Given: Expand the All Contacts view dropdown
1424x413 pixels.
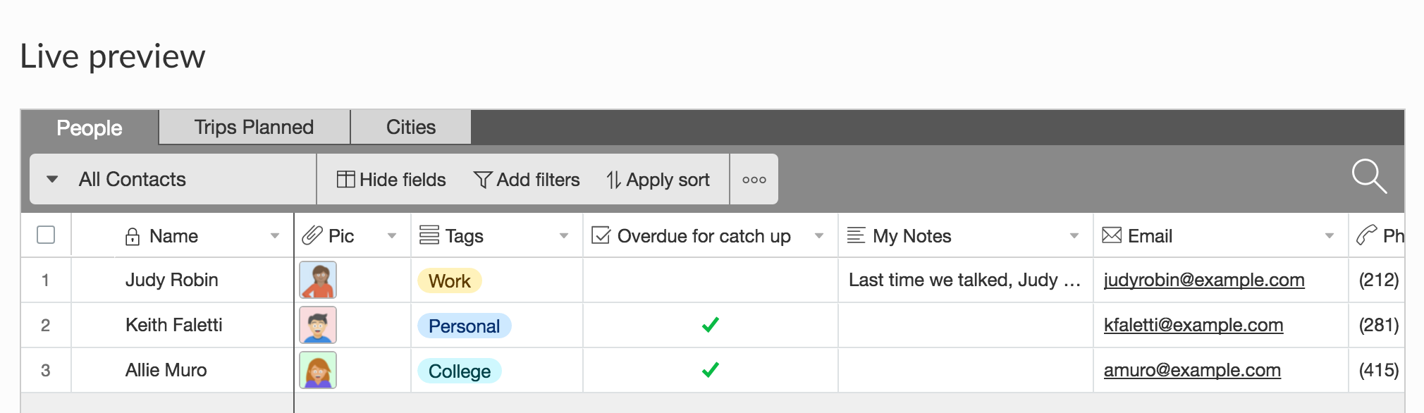Looking at the screenshot, I should pyautogui.click(x=52, y=179).
